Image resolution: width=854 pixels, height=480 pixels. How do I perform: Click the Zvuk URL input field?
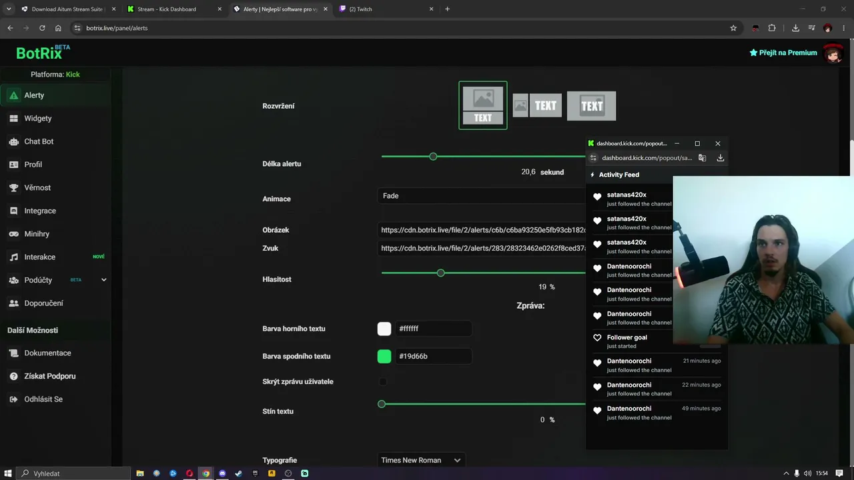click(481, 248)
